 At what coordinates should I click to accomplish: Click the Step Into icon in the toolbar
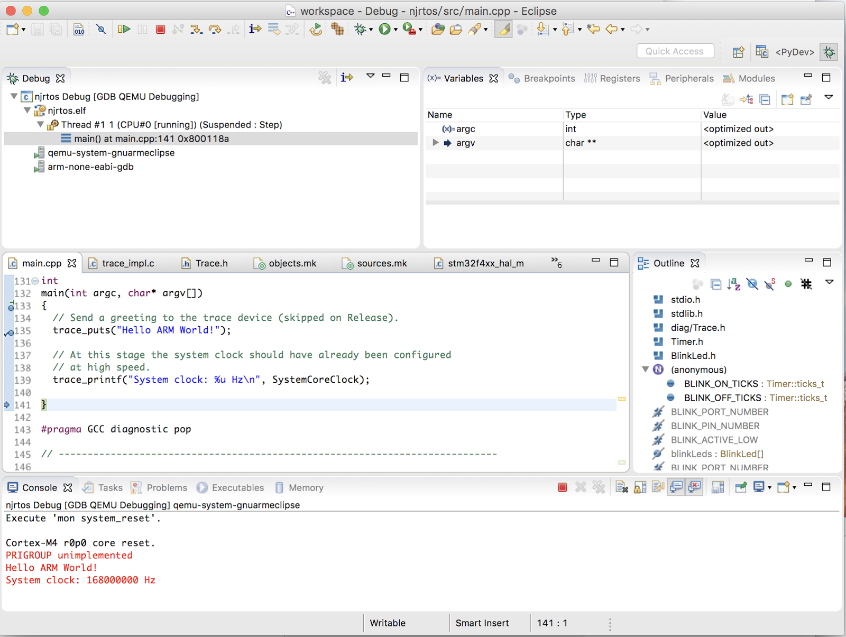click(196, 29)
